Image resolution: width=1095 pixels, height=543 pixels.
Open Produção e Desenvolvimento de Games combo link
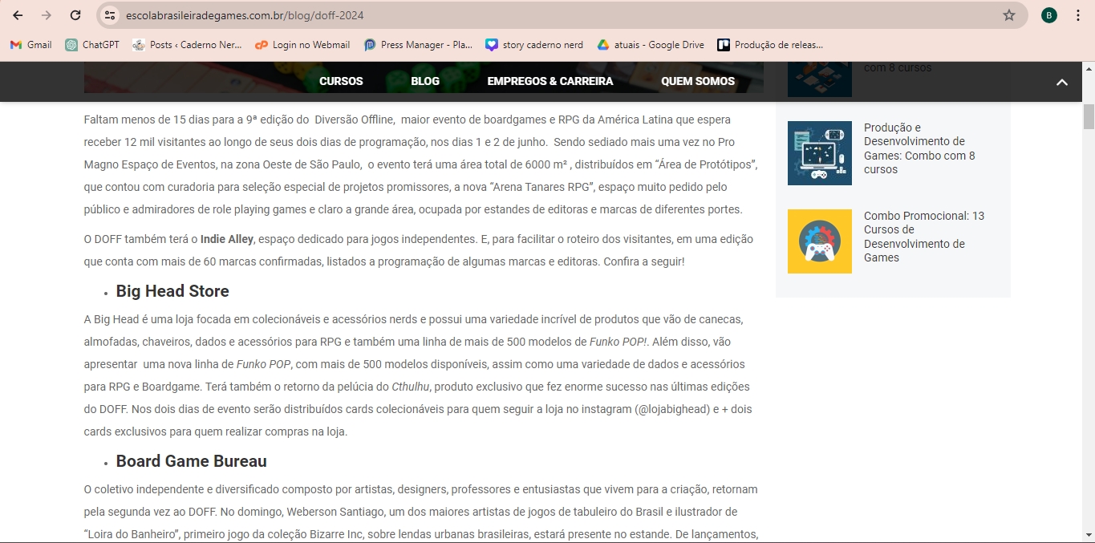click(919, 148)
